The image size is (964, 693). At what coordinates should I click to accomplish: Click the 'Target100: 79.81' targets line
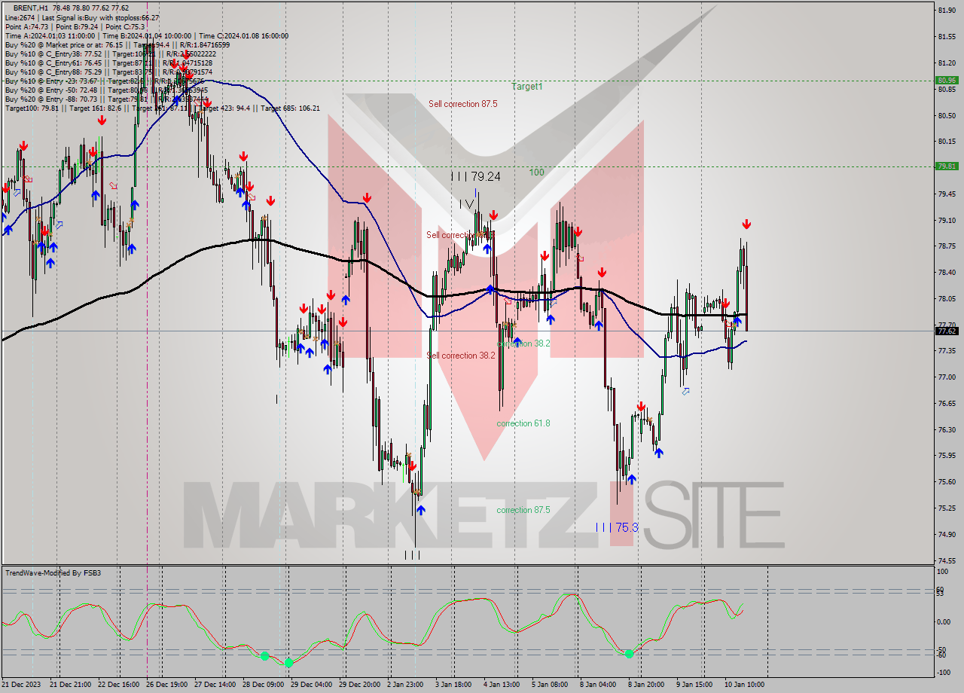(162, 108)
